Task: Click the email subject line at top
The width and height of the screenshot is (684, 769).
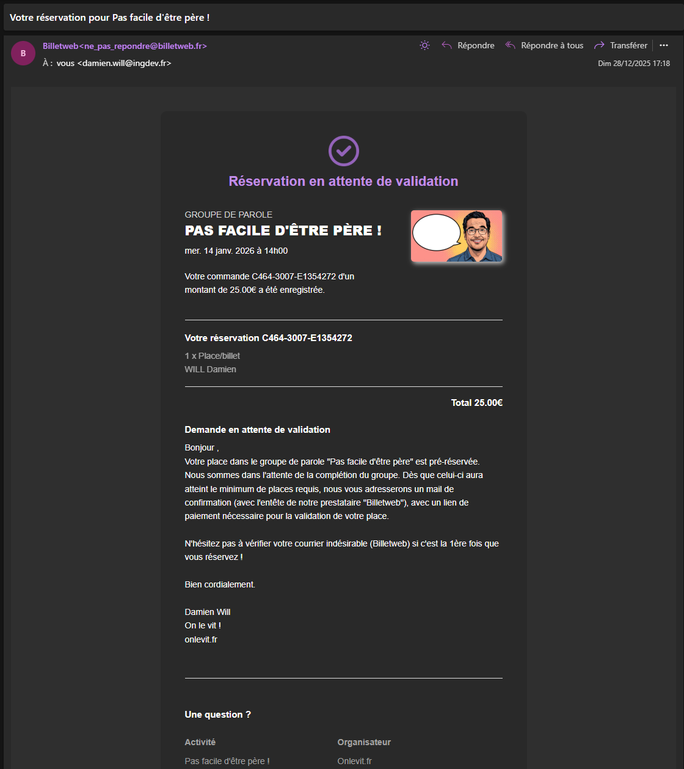Action: point(110,17)
